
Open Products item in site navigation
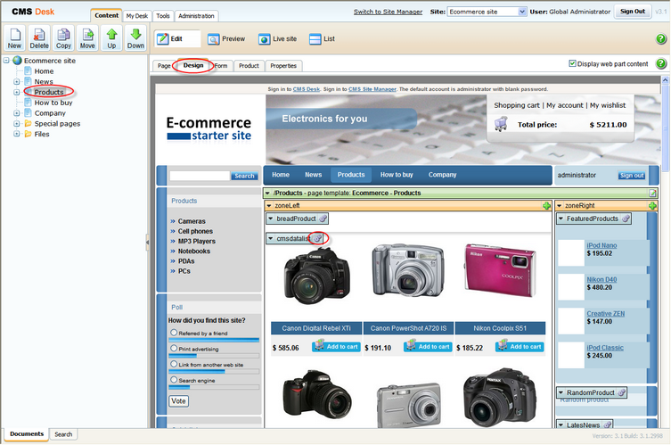(351, 175)
